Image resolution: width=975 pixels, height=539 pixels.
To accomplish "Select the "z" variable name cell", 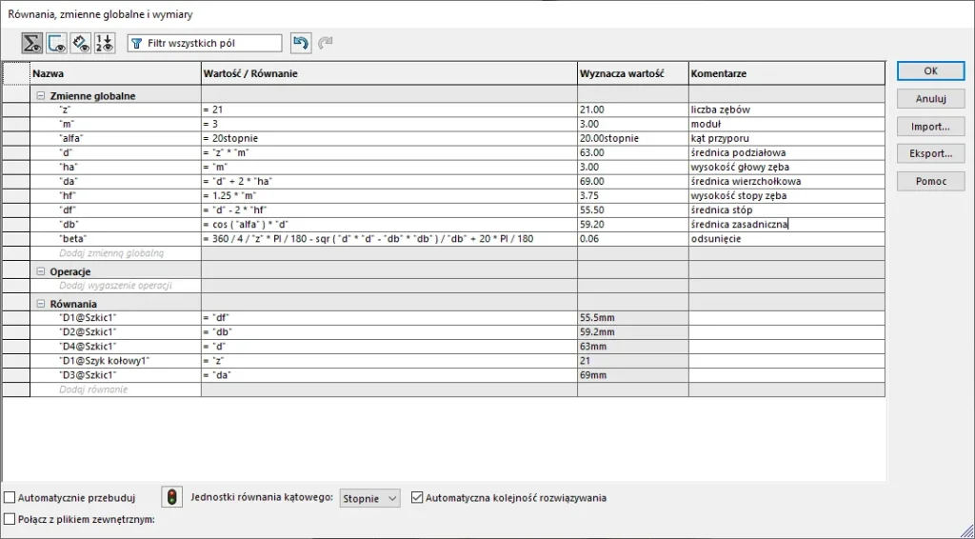I will tap(115, 110).
